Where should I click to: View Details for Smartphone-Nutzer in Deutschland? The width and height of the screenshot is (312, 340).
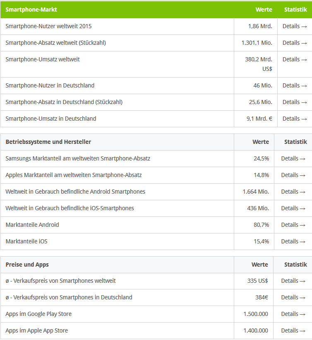pos(295,85)
